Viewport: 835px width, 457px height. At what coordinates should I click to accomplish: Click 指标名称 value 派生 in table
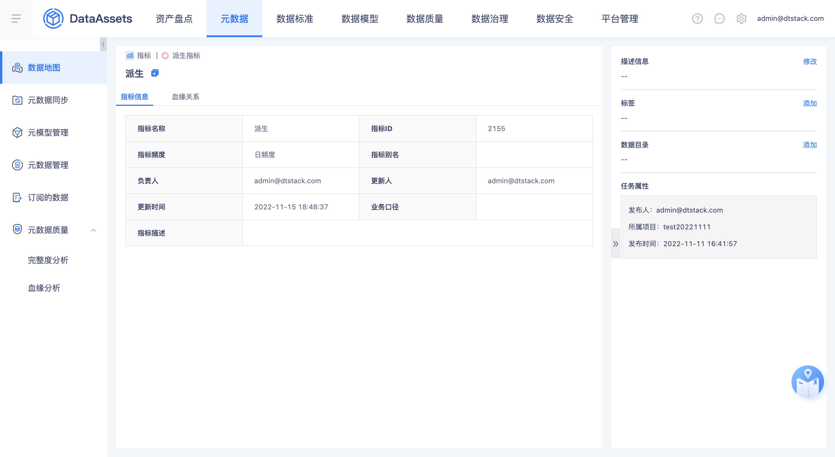(x=261, y=128)
